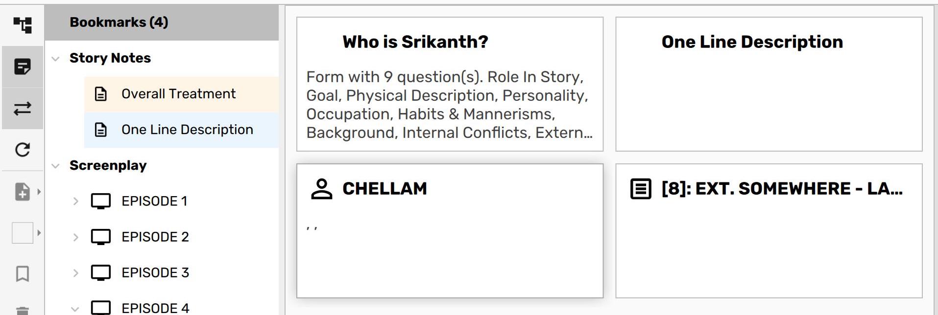Viewport: 938px width, 315px height.
Task: Click the CHELLAM character person icon
Action: 321,189
